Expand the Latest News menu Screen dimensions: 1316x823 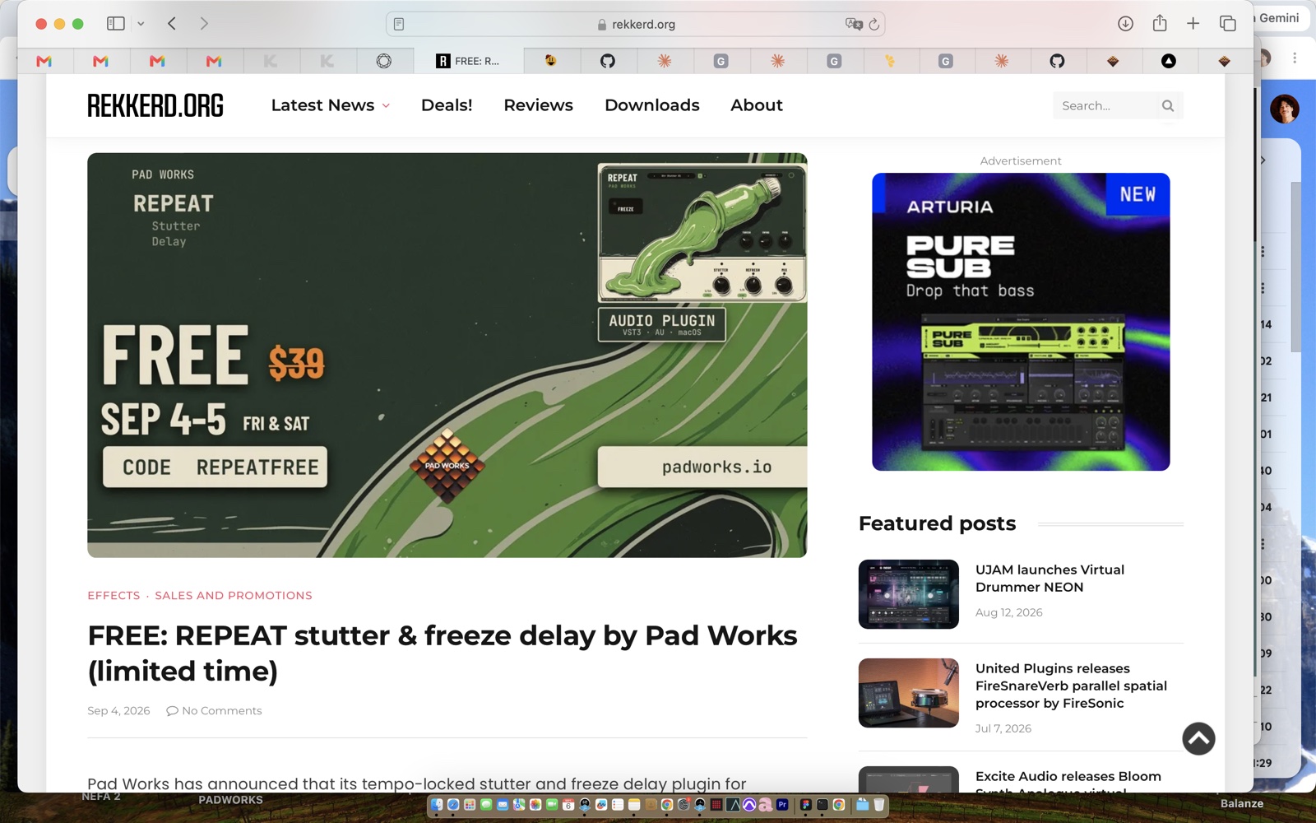331,105
